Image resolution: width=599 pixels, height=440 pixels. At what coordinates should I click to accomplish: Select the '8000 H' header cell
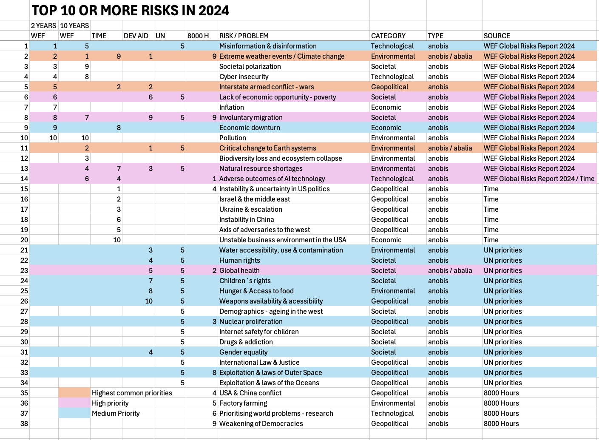point(198,36)
